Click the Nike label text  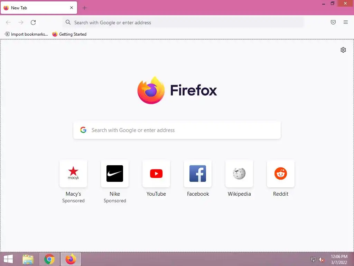click(115, 194)
